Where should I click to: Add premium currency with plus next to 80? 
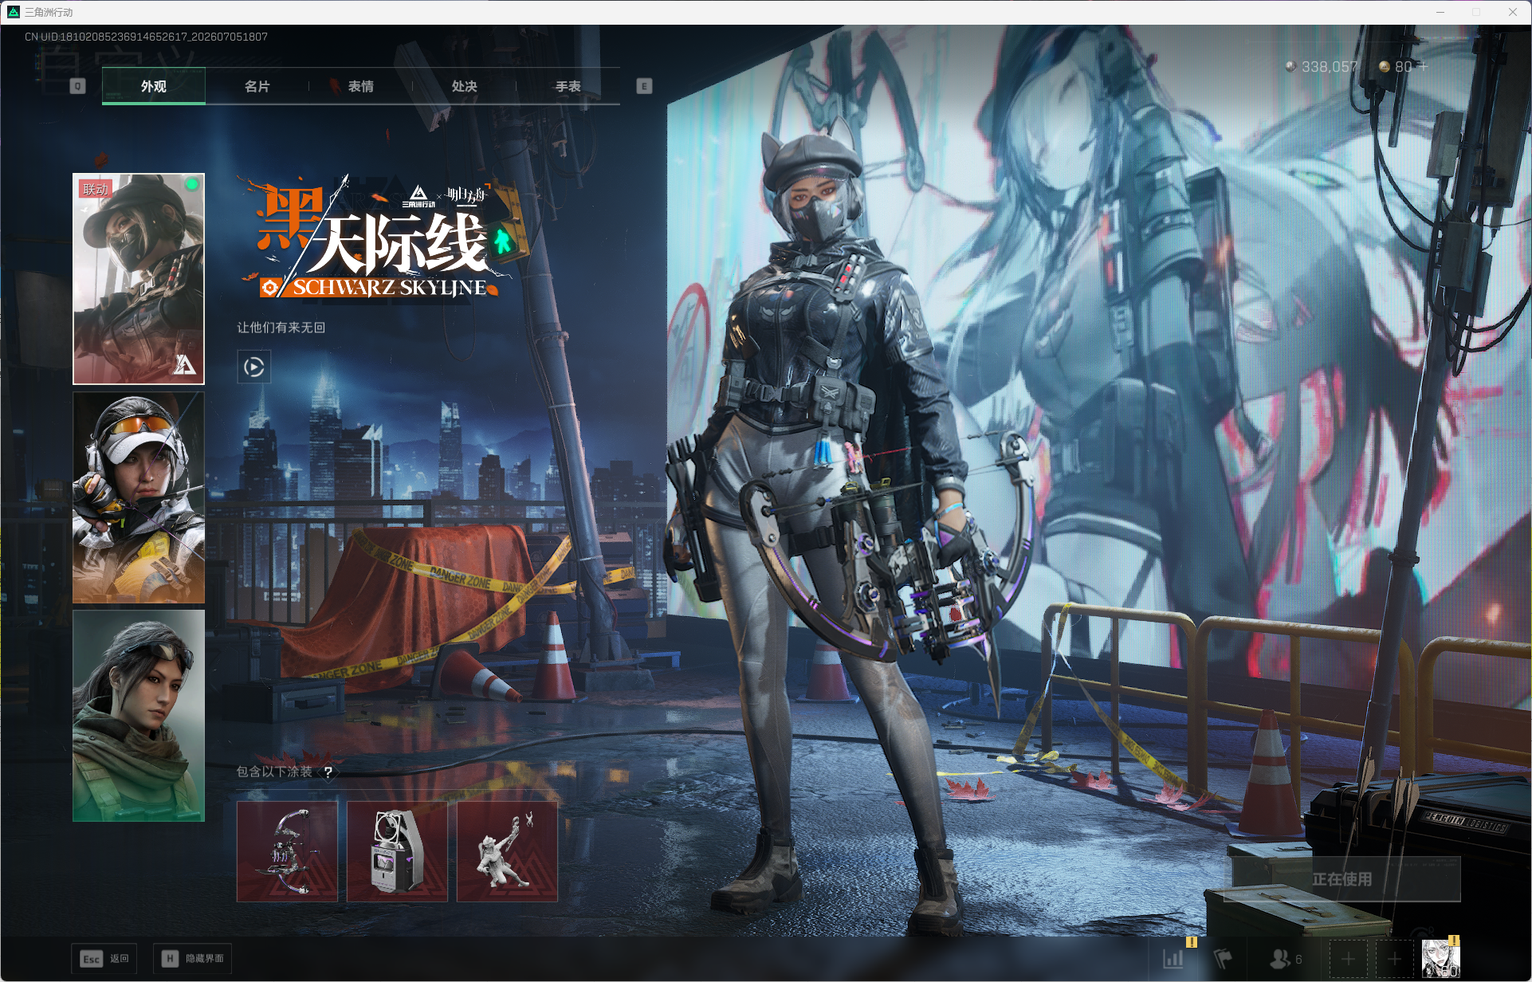pos(1424,67)
